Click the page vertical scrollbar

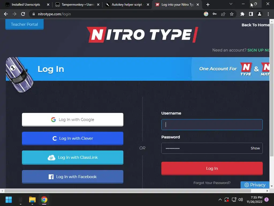[x=272, y=90]
